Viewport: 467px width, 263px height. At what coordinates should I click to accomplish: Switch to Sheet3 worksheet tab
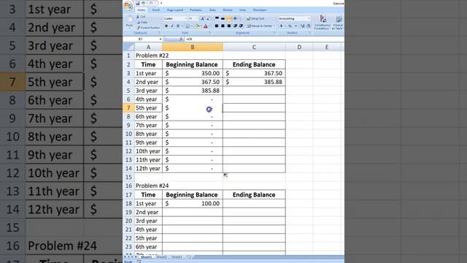[x=177, y=256]
